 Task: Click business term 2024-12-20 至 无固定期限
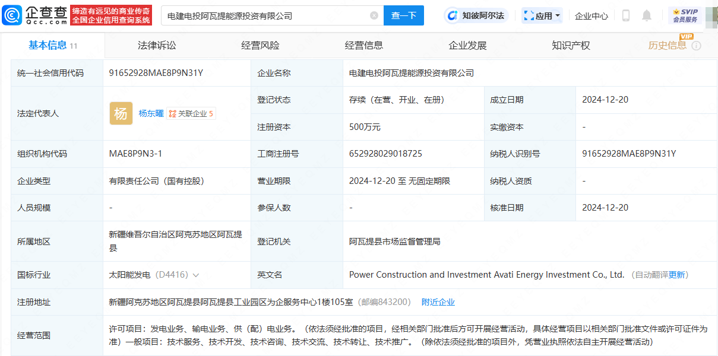point(400,181)
